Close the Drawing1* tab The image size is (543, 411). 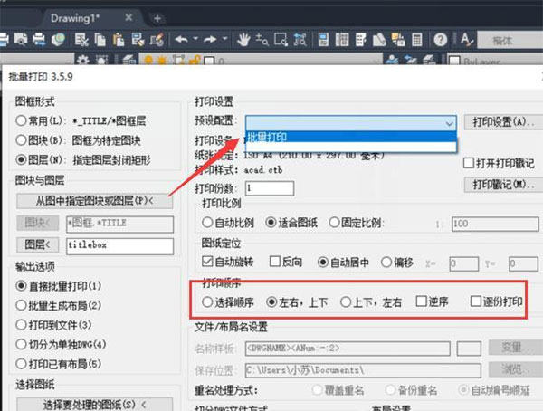[129, 17]
